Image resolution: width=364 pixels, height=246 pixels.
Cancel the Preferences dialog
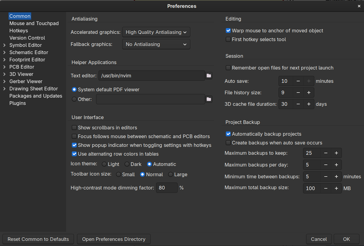coord(319,239)
